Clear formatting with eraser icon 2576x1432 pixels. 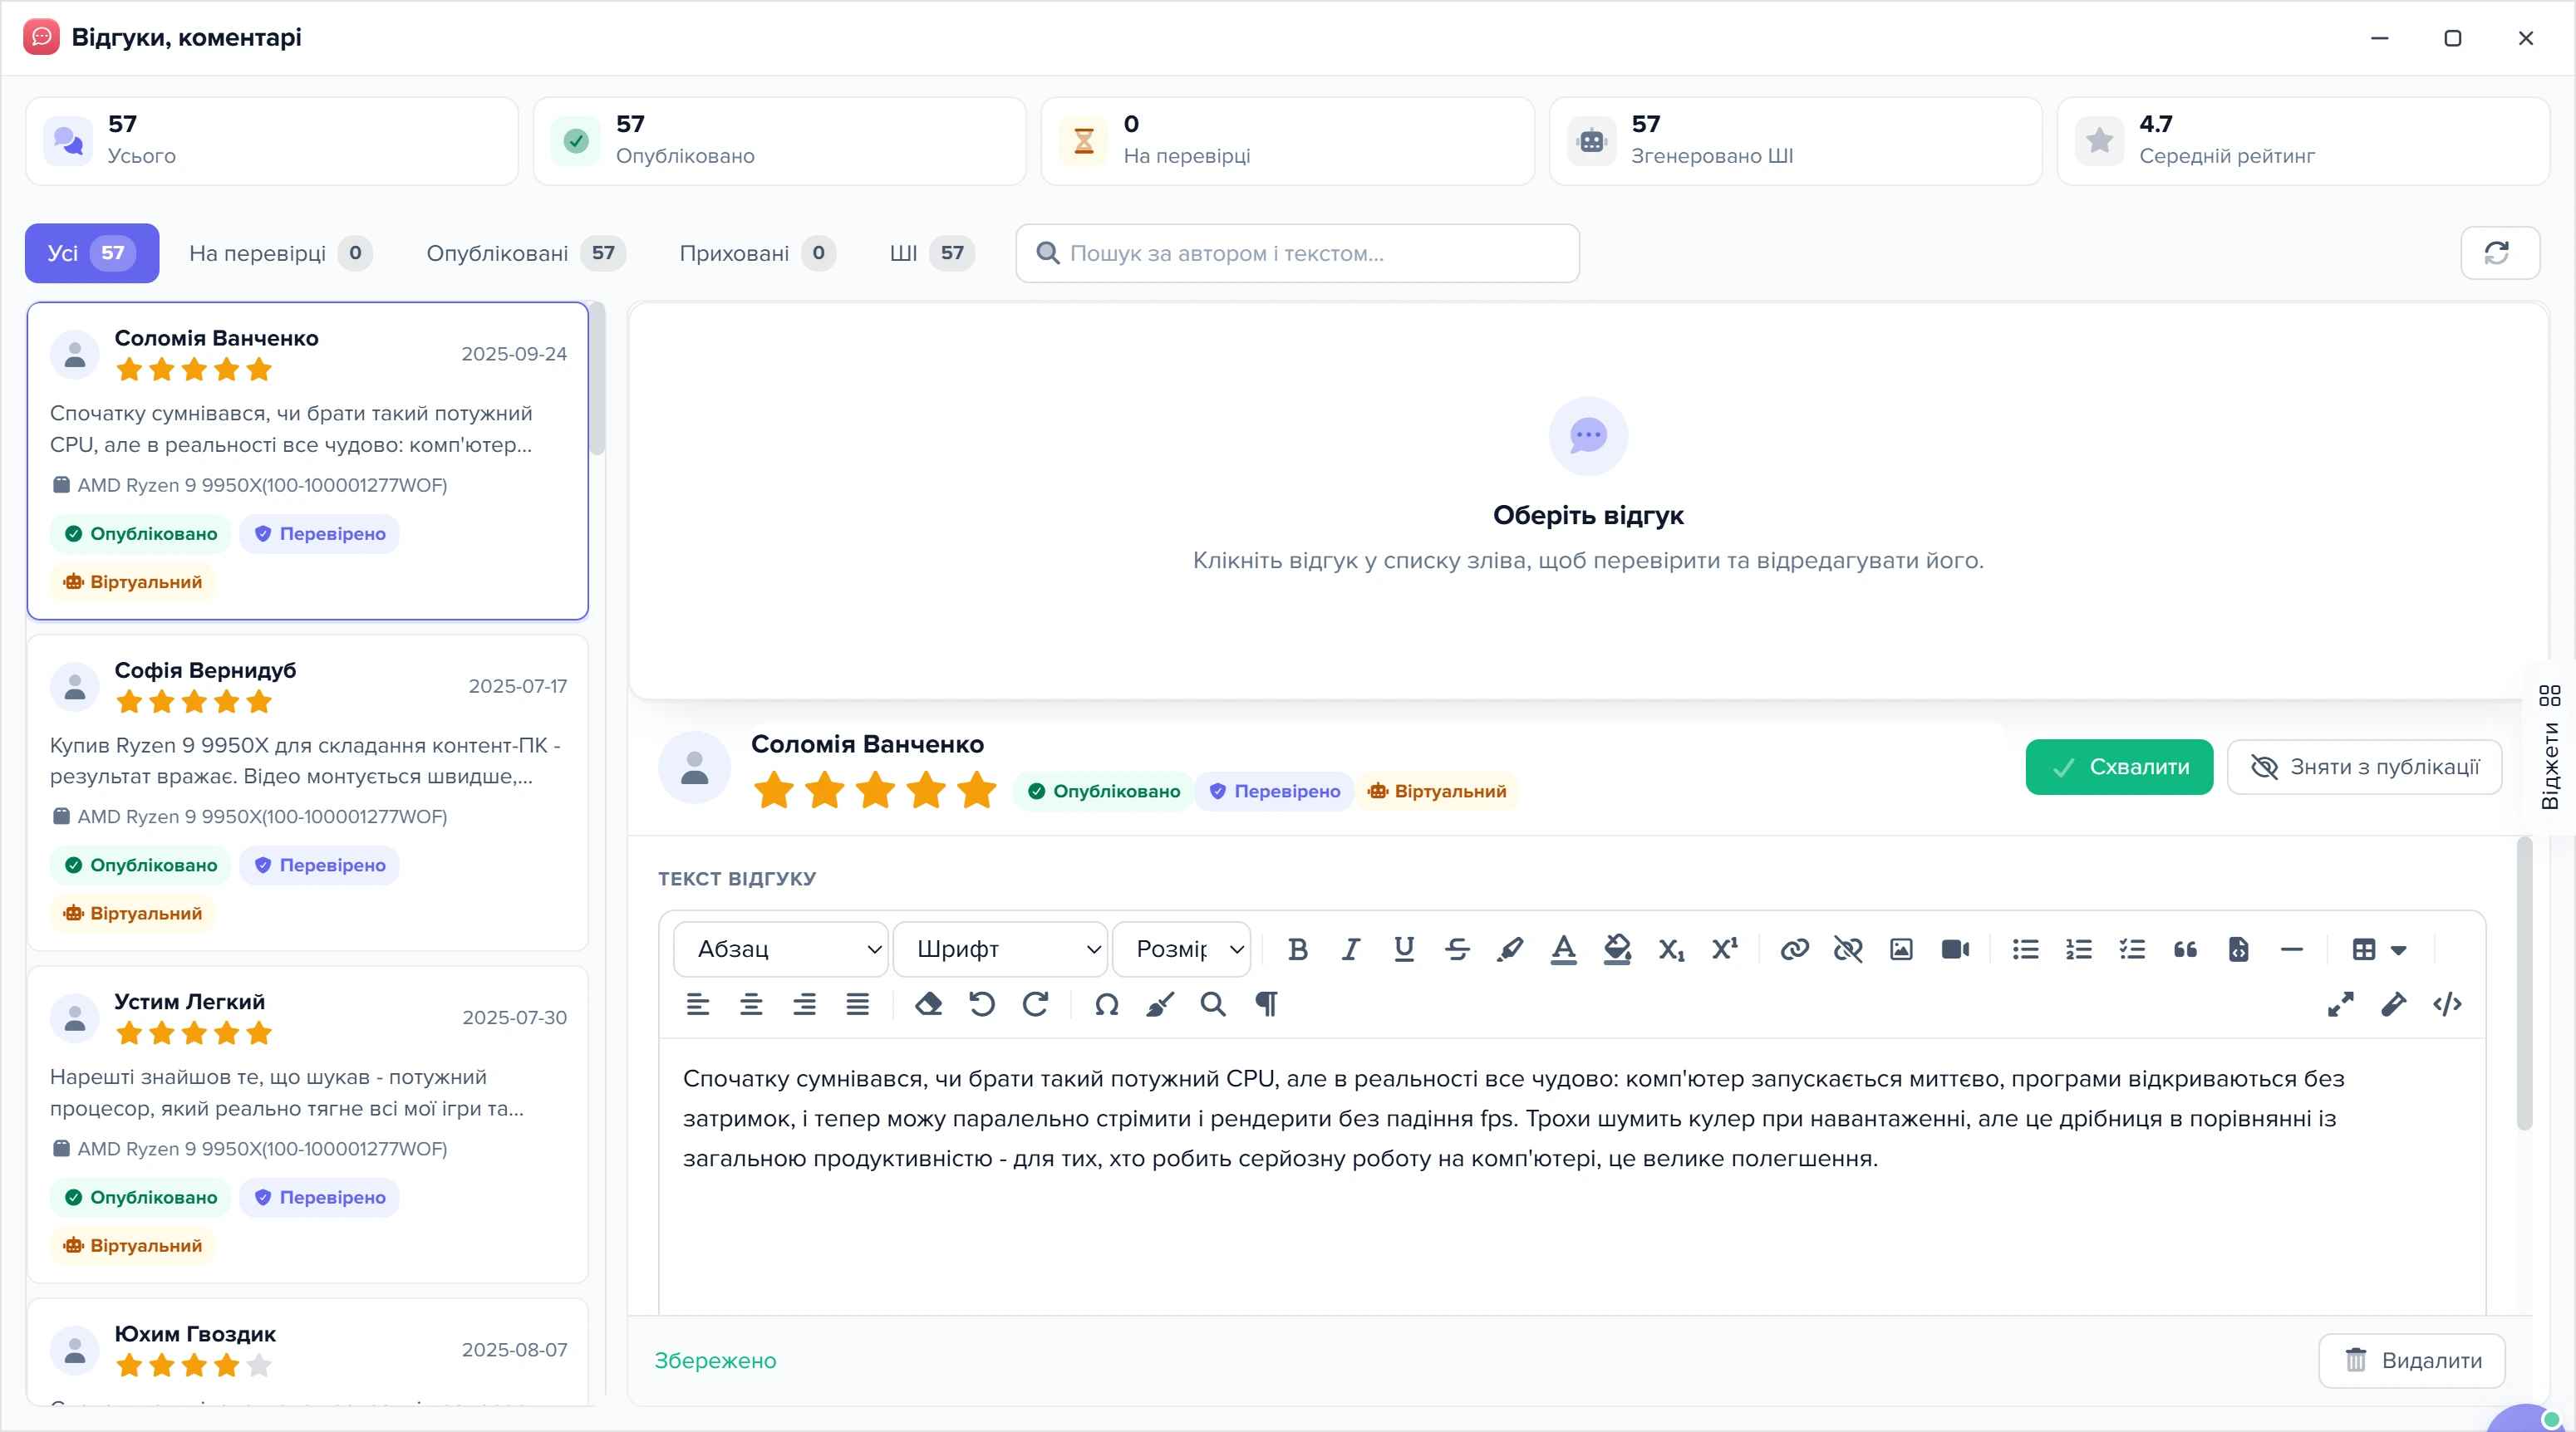point(928,1004)
